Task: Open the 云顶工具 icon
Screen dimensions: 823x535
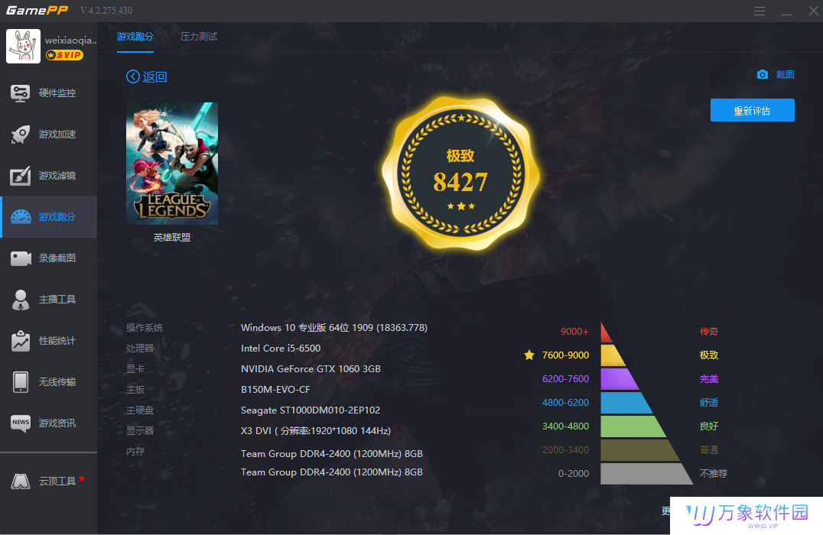Action: tap(21, 481)
